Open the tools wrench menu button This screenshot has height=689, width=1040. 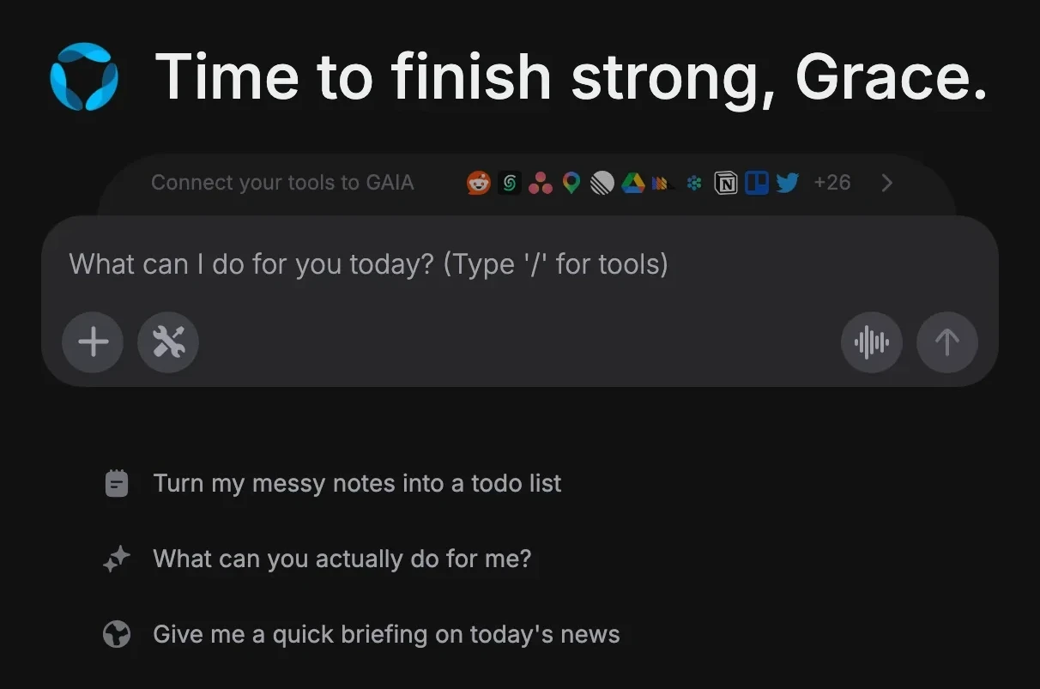tap(168, 342)
